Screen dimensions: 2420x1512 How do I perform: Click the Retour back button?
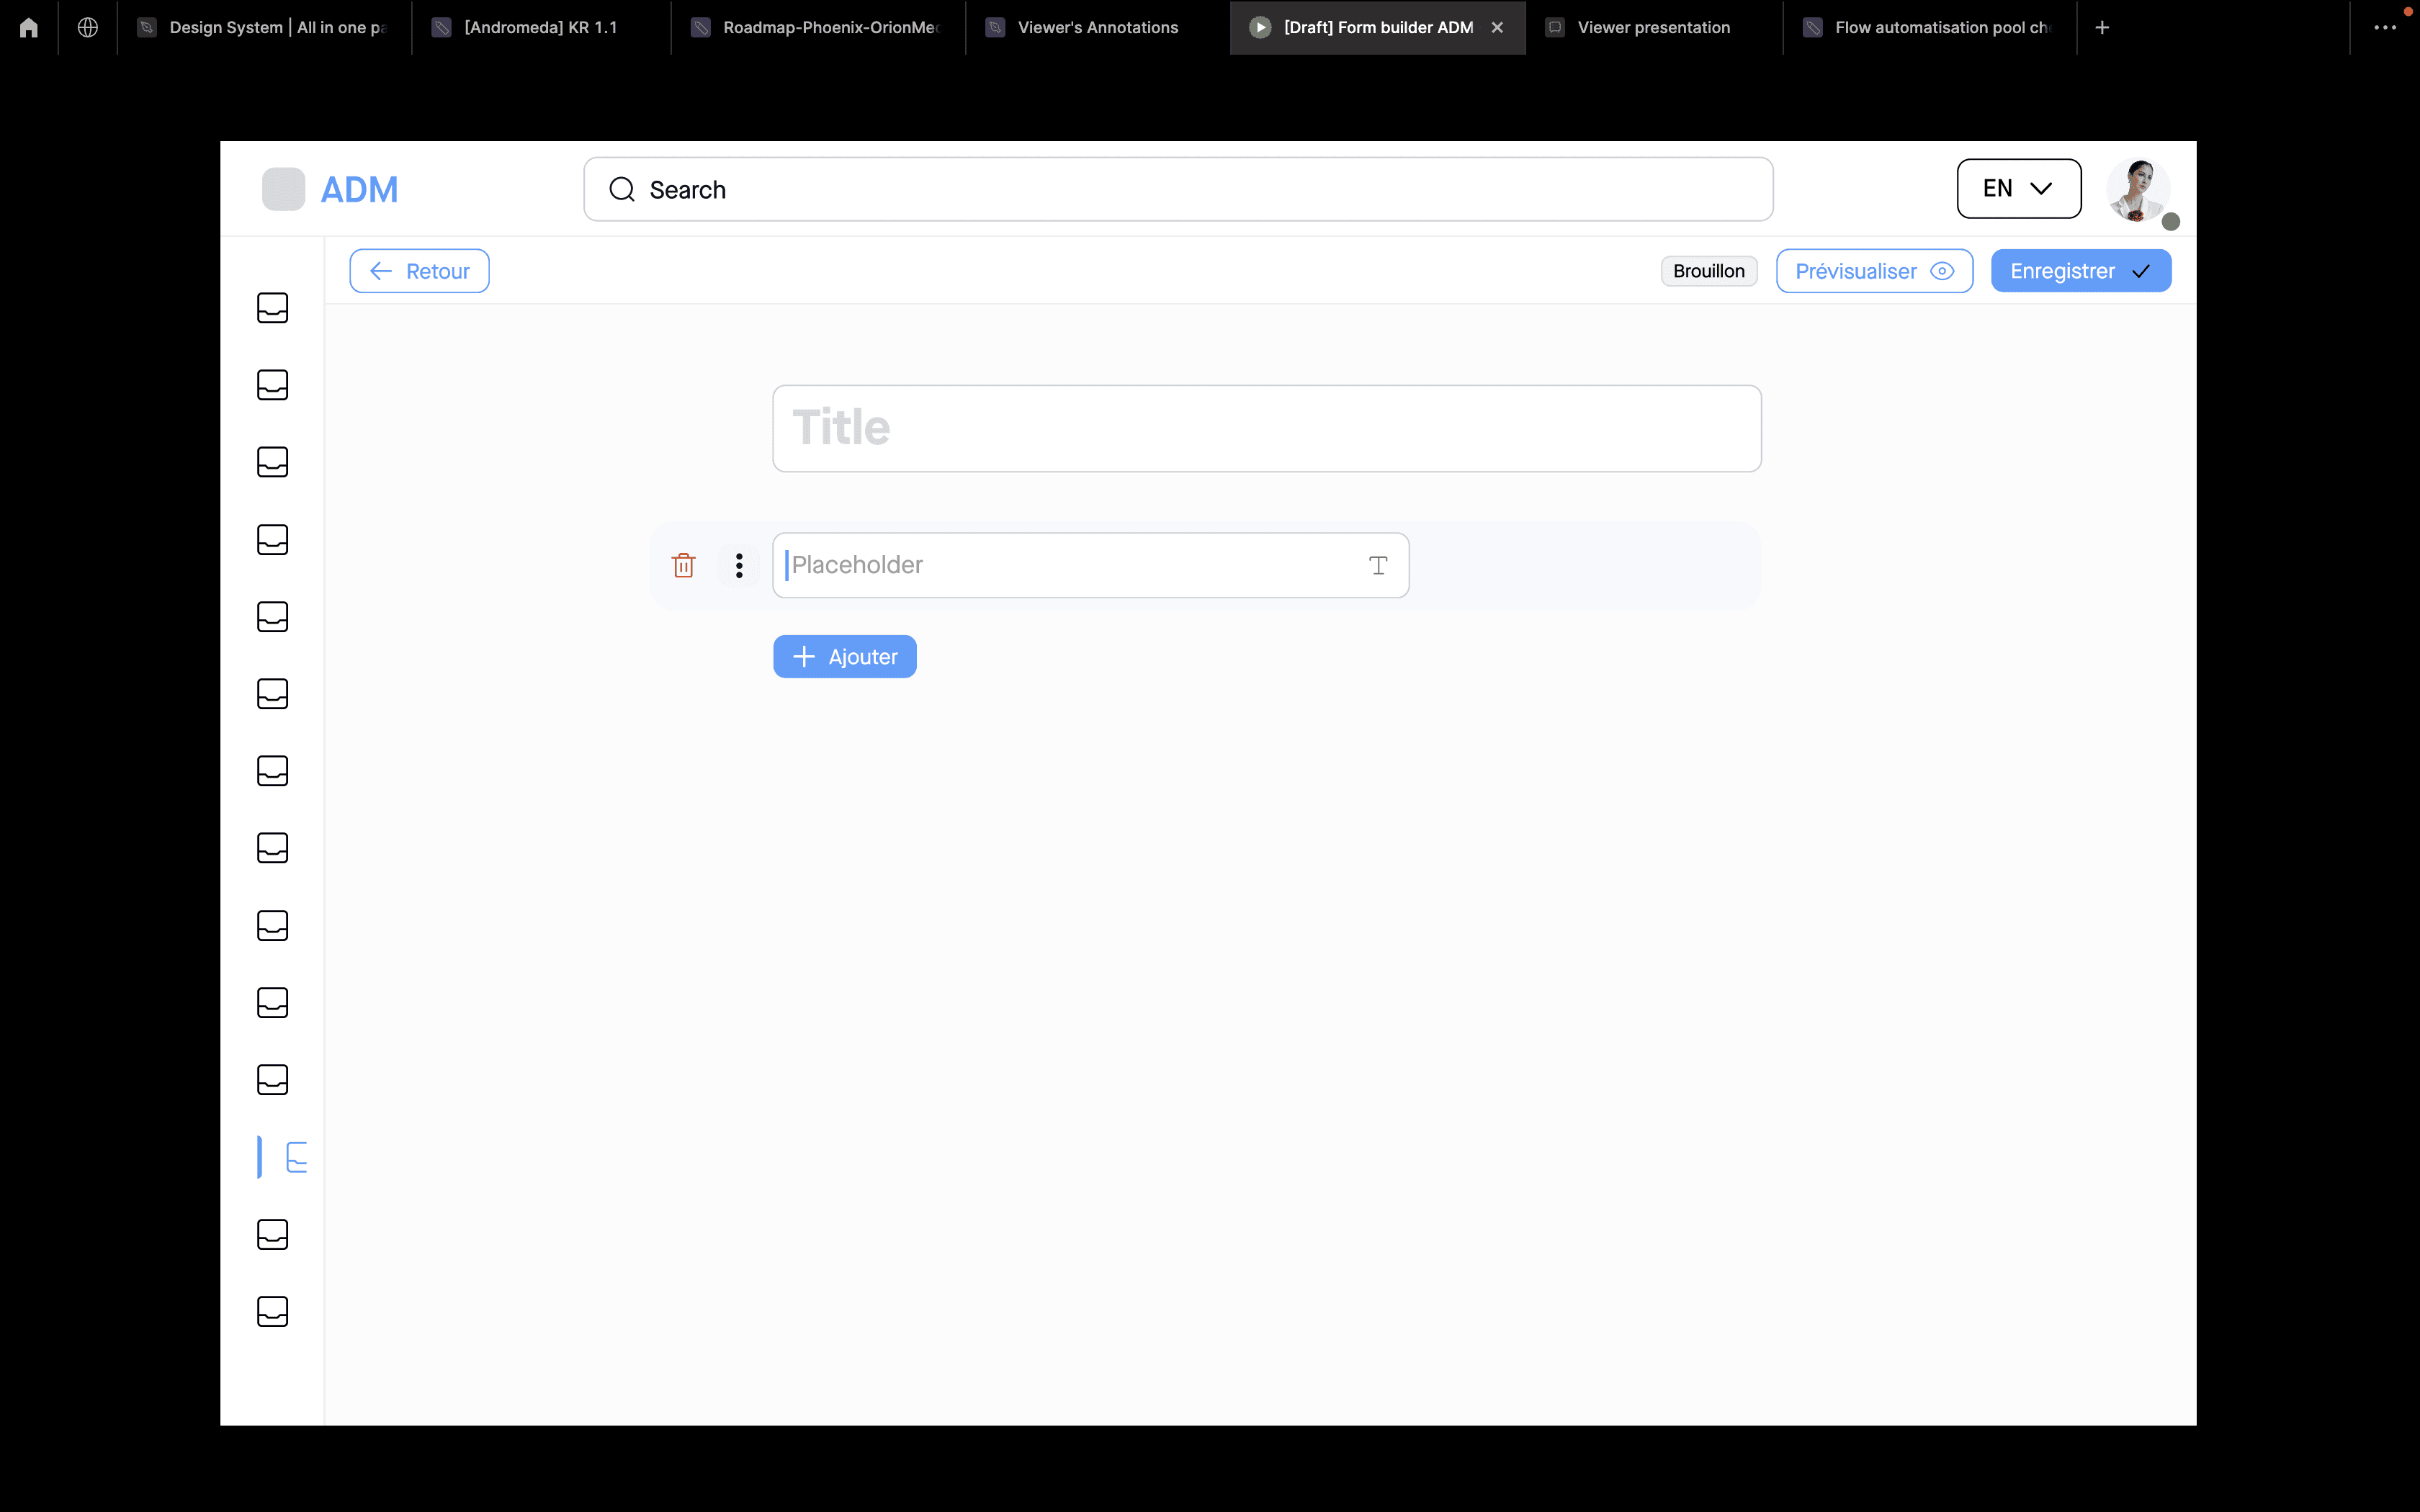[419, 271]
